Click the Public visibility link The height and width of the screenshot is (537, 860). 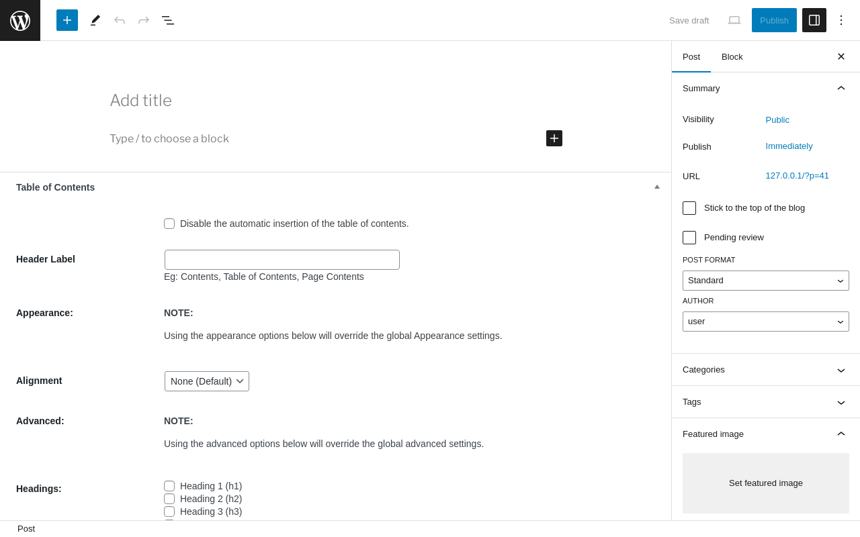pyautogui.click(x=777, y=119)
